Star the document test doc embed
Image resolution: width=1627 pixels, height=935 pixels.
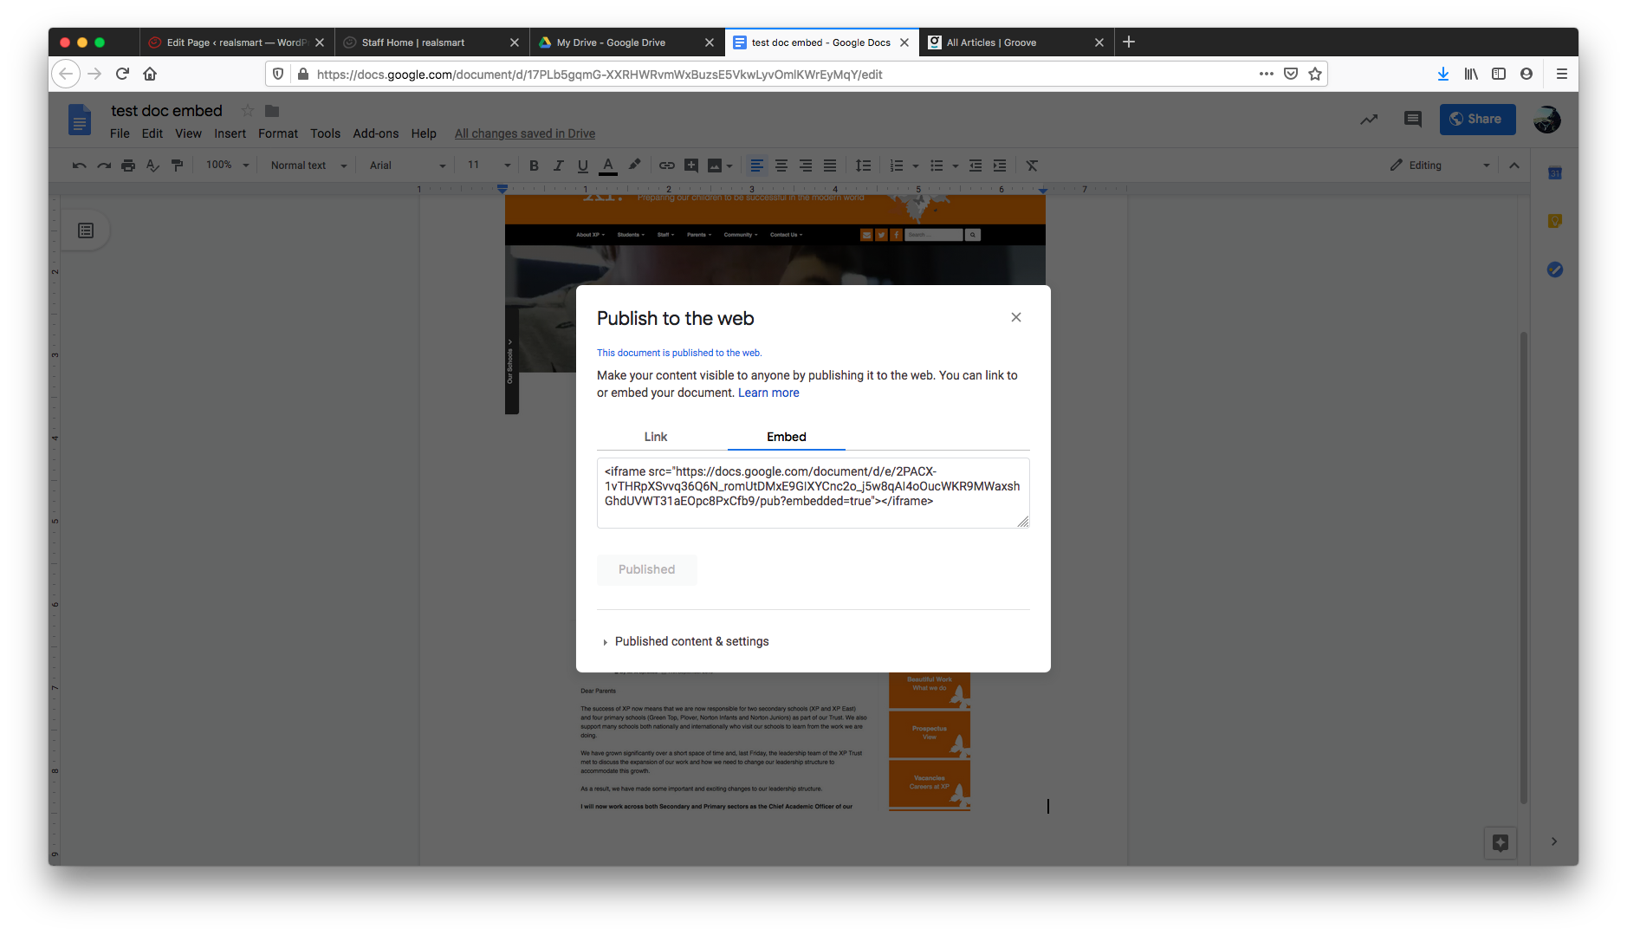[x=248, y=110]
